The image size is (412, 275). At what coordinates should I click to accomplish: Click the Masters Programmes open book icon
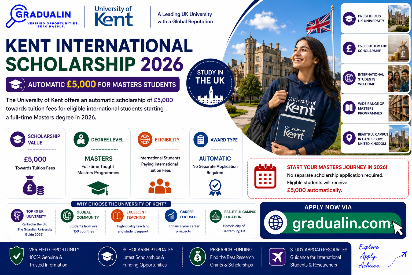pos(349,108)
